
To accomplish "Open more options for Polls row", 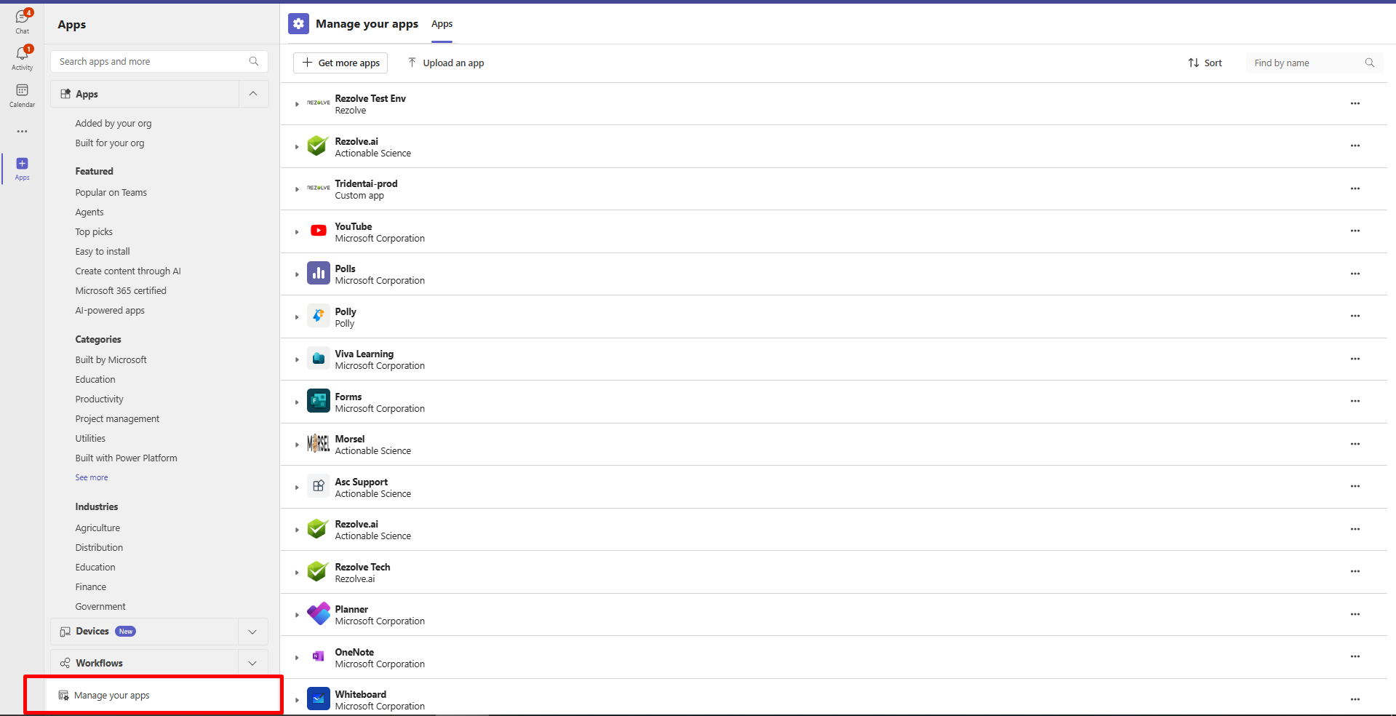I will coord(1355,274).
